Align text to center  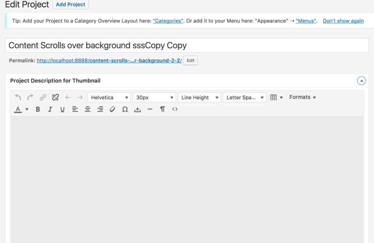pos(88,109)
